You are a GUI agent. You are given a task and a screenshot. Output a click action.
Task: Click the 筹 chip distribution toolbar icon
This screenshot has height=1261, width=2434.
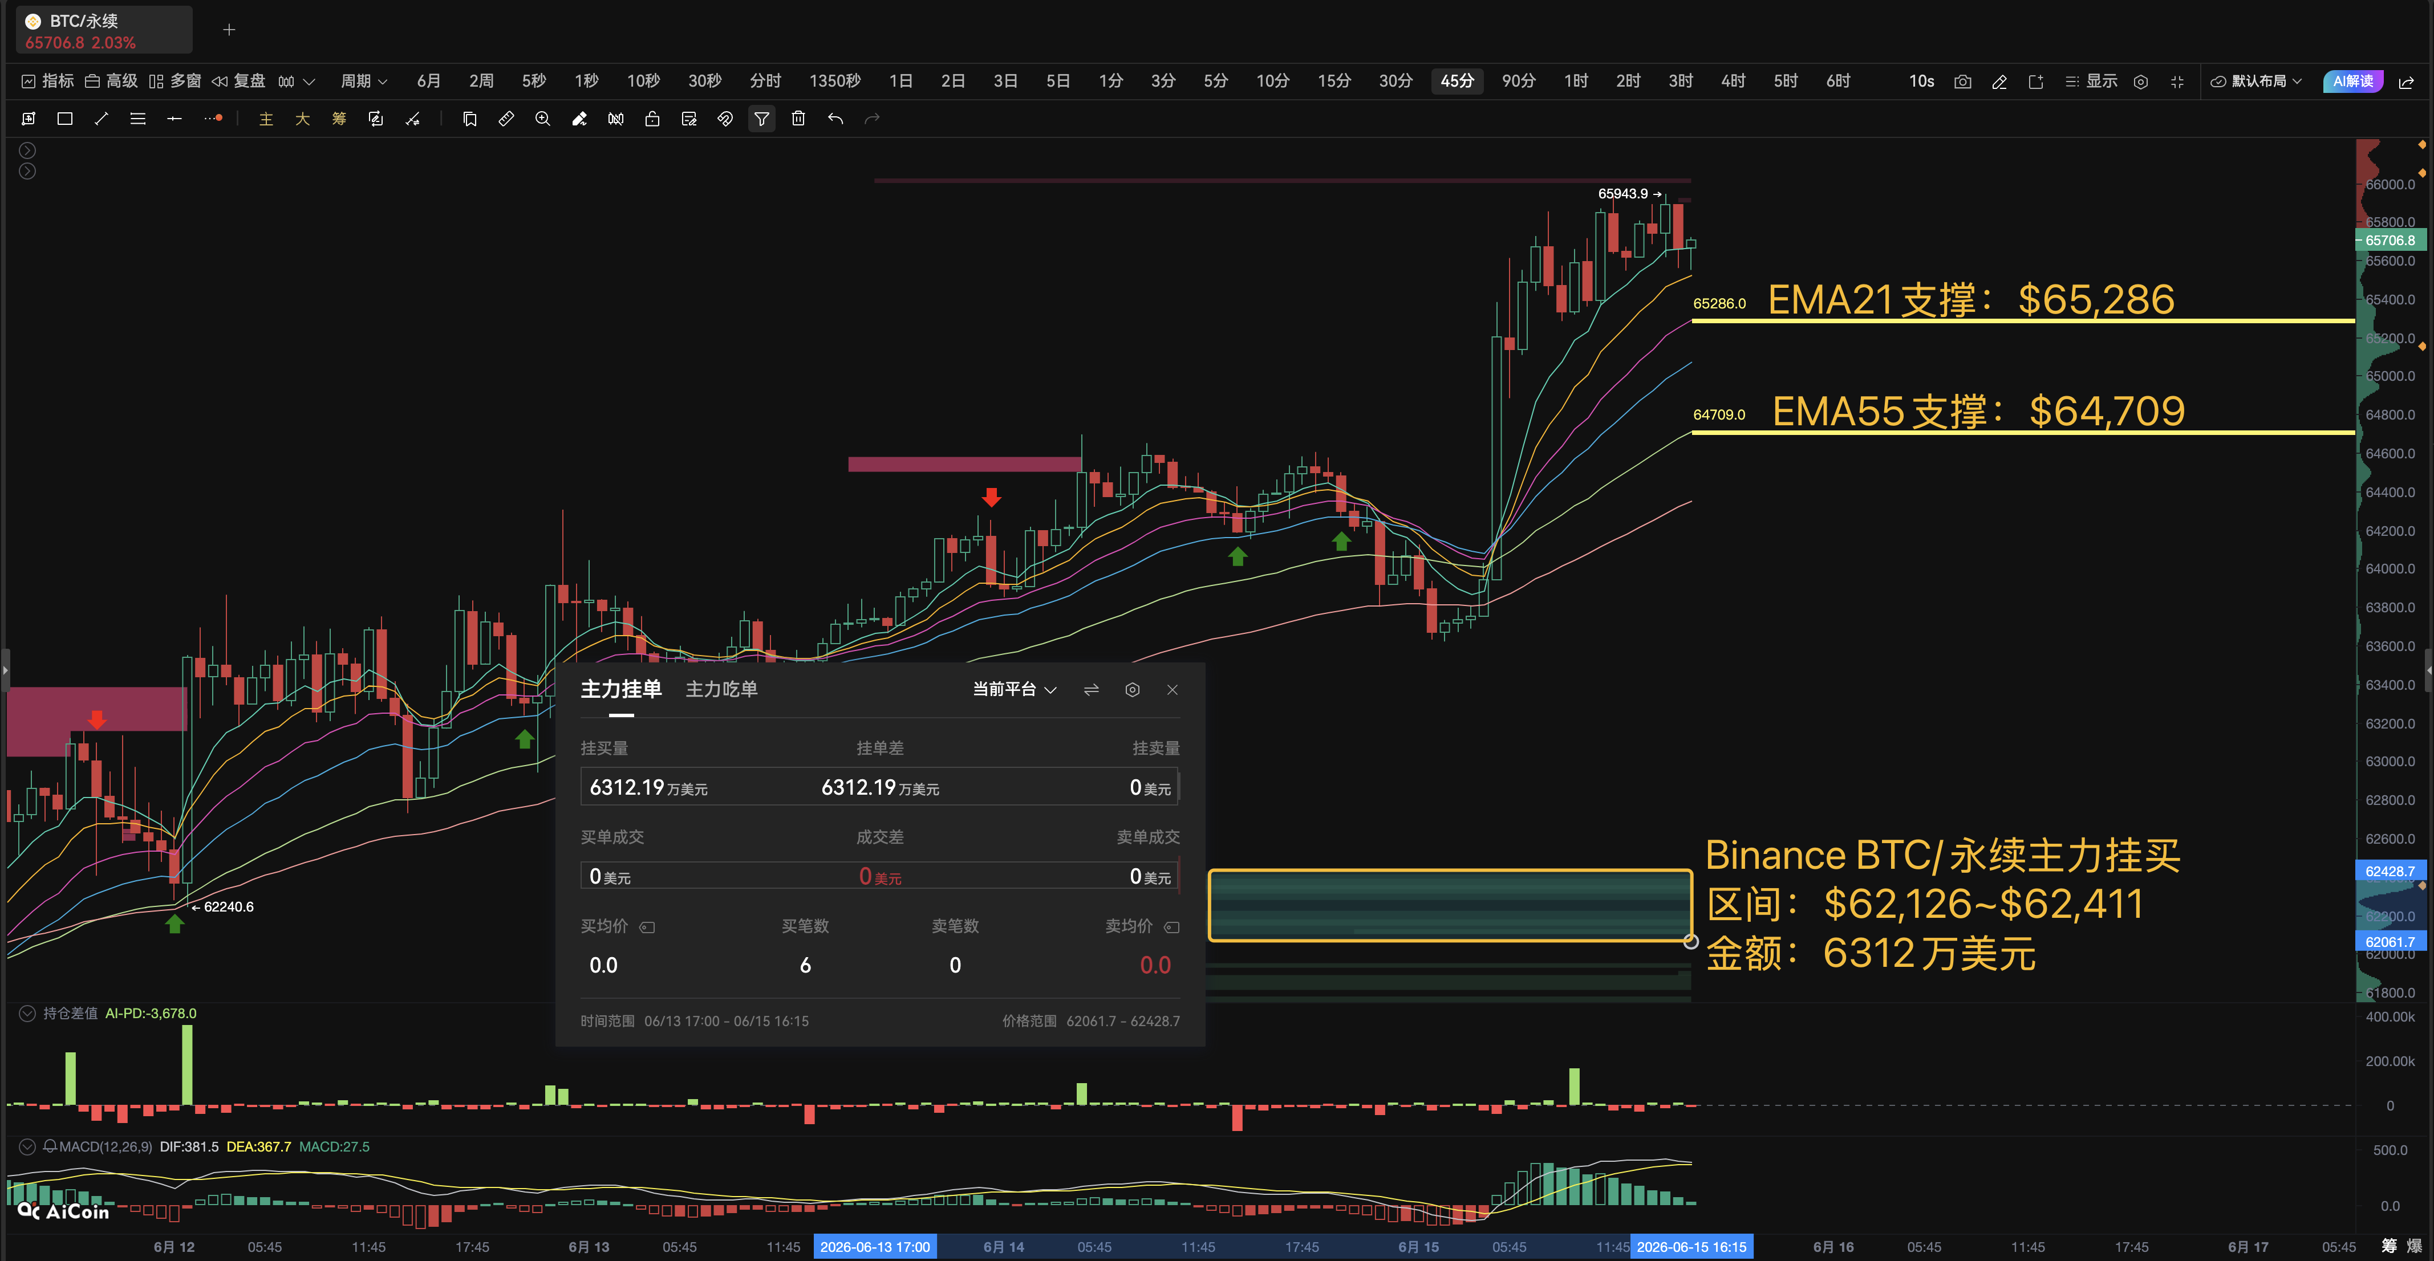339,119
